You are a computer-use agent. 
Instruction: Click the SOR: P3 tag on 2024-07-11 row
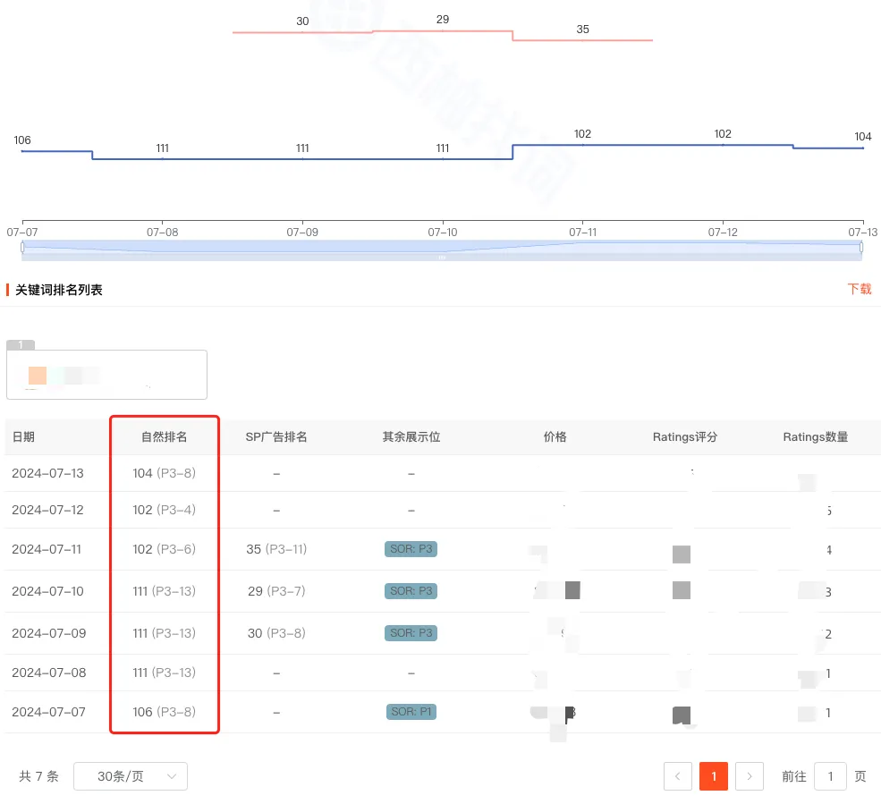click(411, 549)
